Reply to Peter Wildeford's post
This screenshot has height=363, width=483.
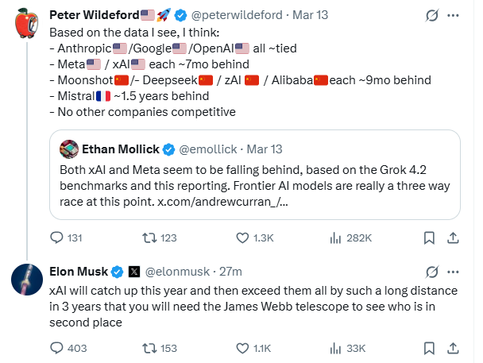click(x=57, y=237)
